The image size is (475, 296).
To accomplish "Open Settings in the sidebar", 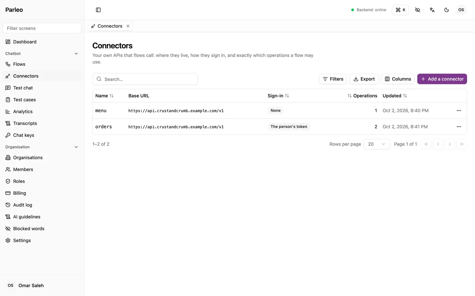I will click(42, 240).
